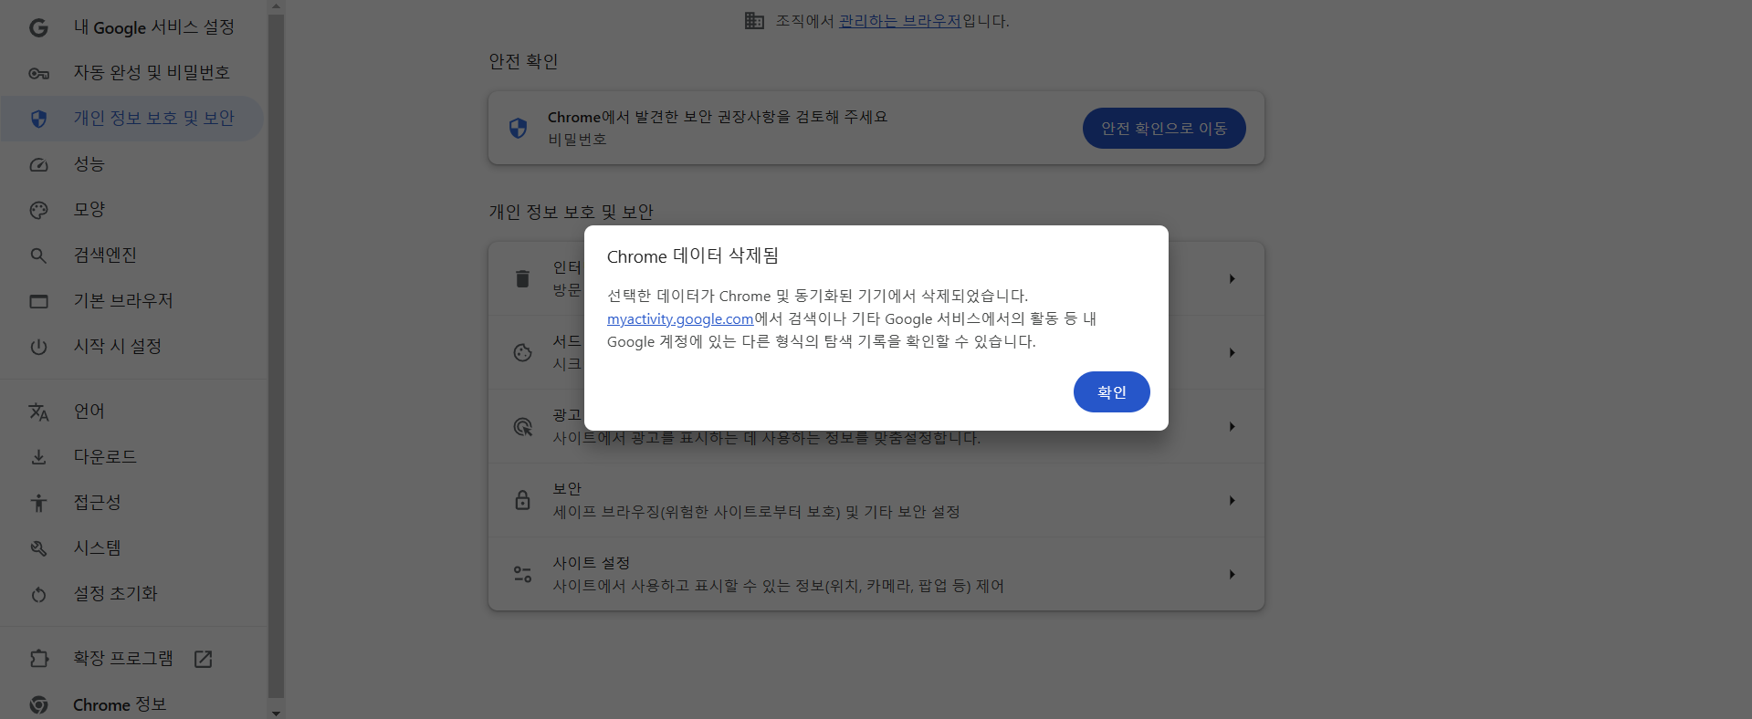
Task: Click the sliders icon in the 사이트 설정 row
Action: pyautogui.click(x=522, y=574)
